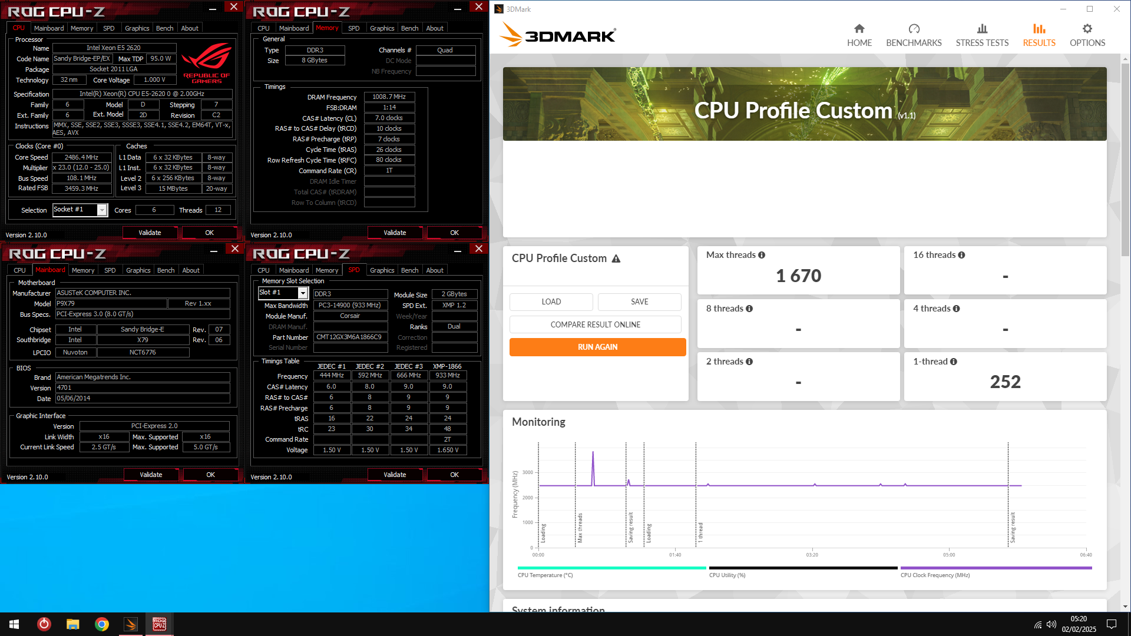Click the info icon next to Max threads
The width and height of the screenshot is (1131, 636).
click(762, 255)
